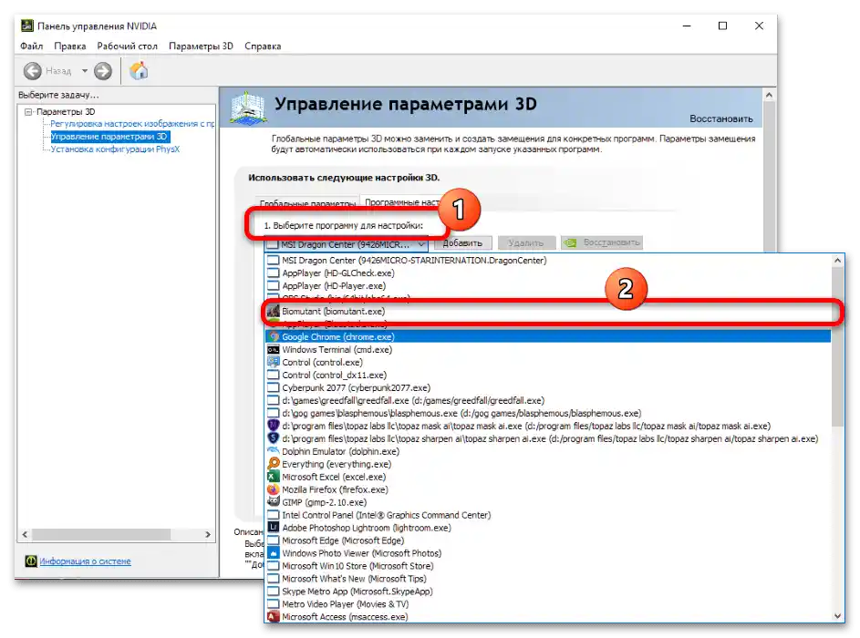Switch to Глобальные параметры tab

point(307,203)
